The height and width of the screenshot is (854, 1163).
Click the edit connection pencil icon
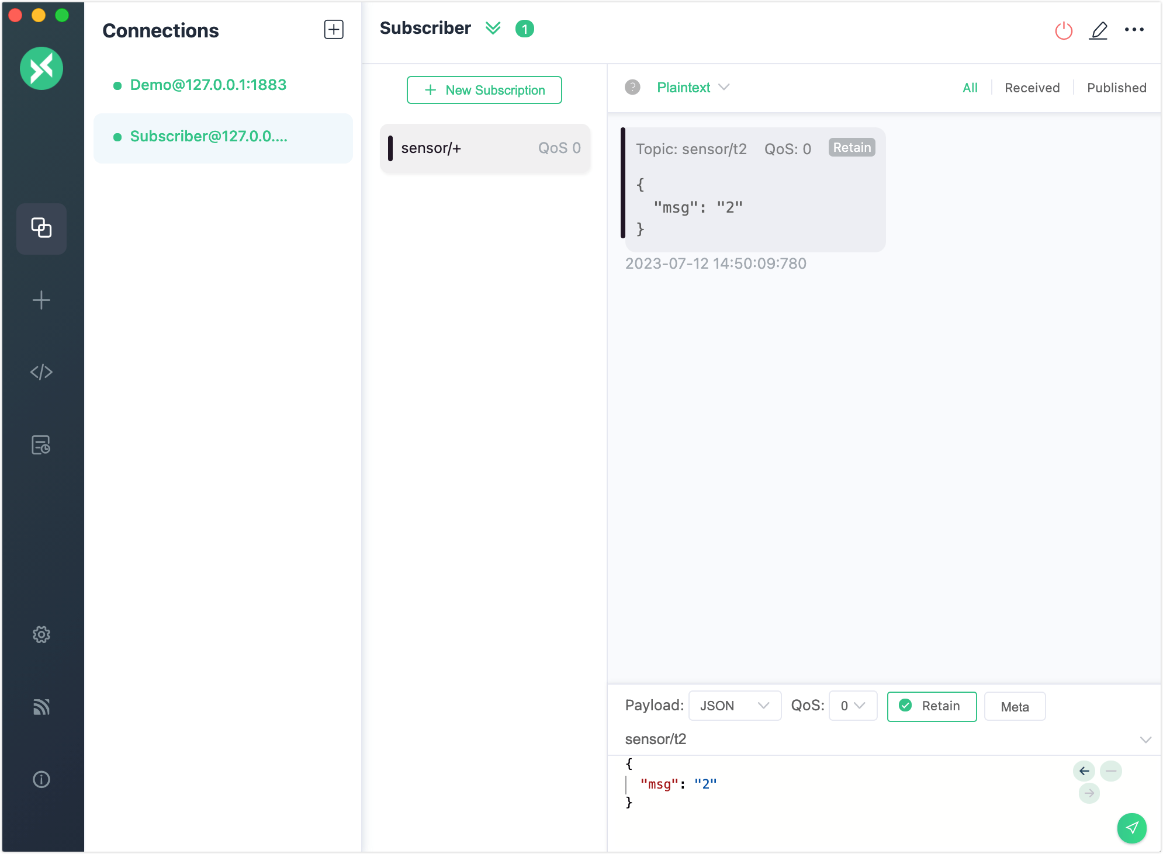coord(1098,30)
